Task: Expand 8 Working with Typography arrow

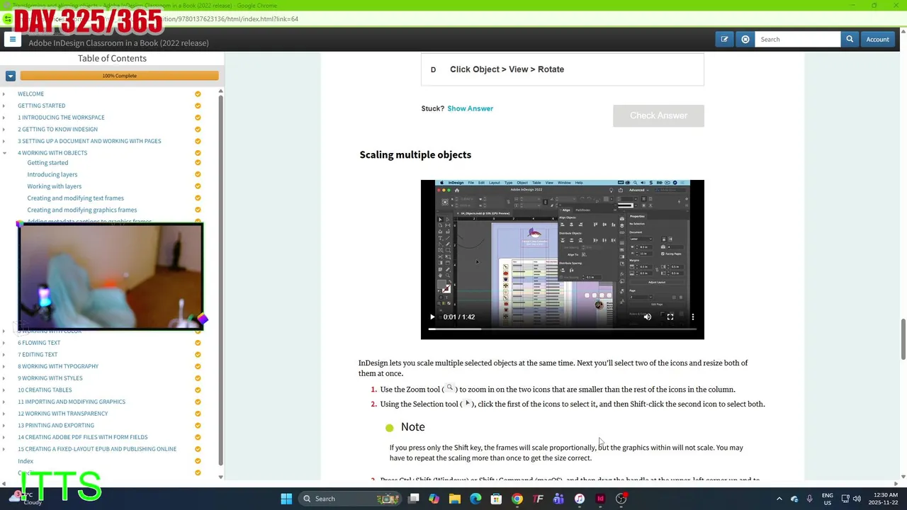Action: pos(4,366)
